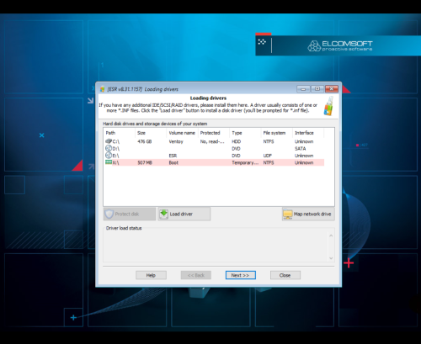Click the E:\ DVD drive icon
This screenshot has height=344, width=421.
pos(109,156)
